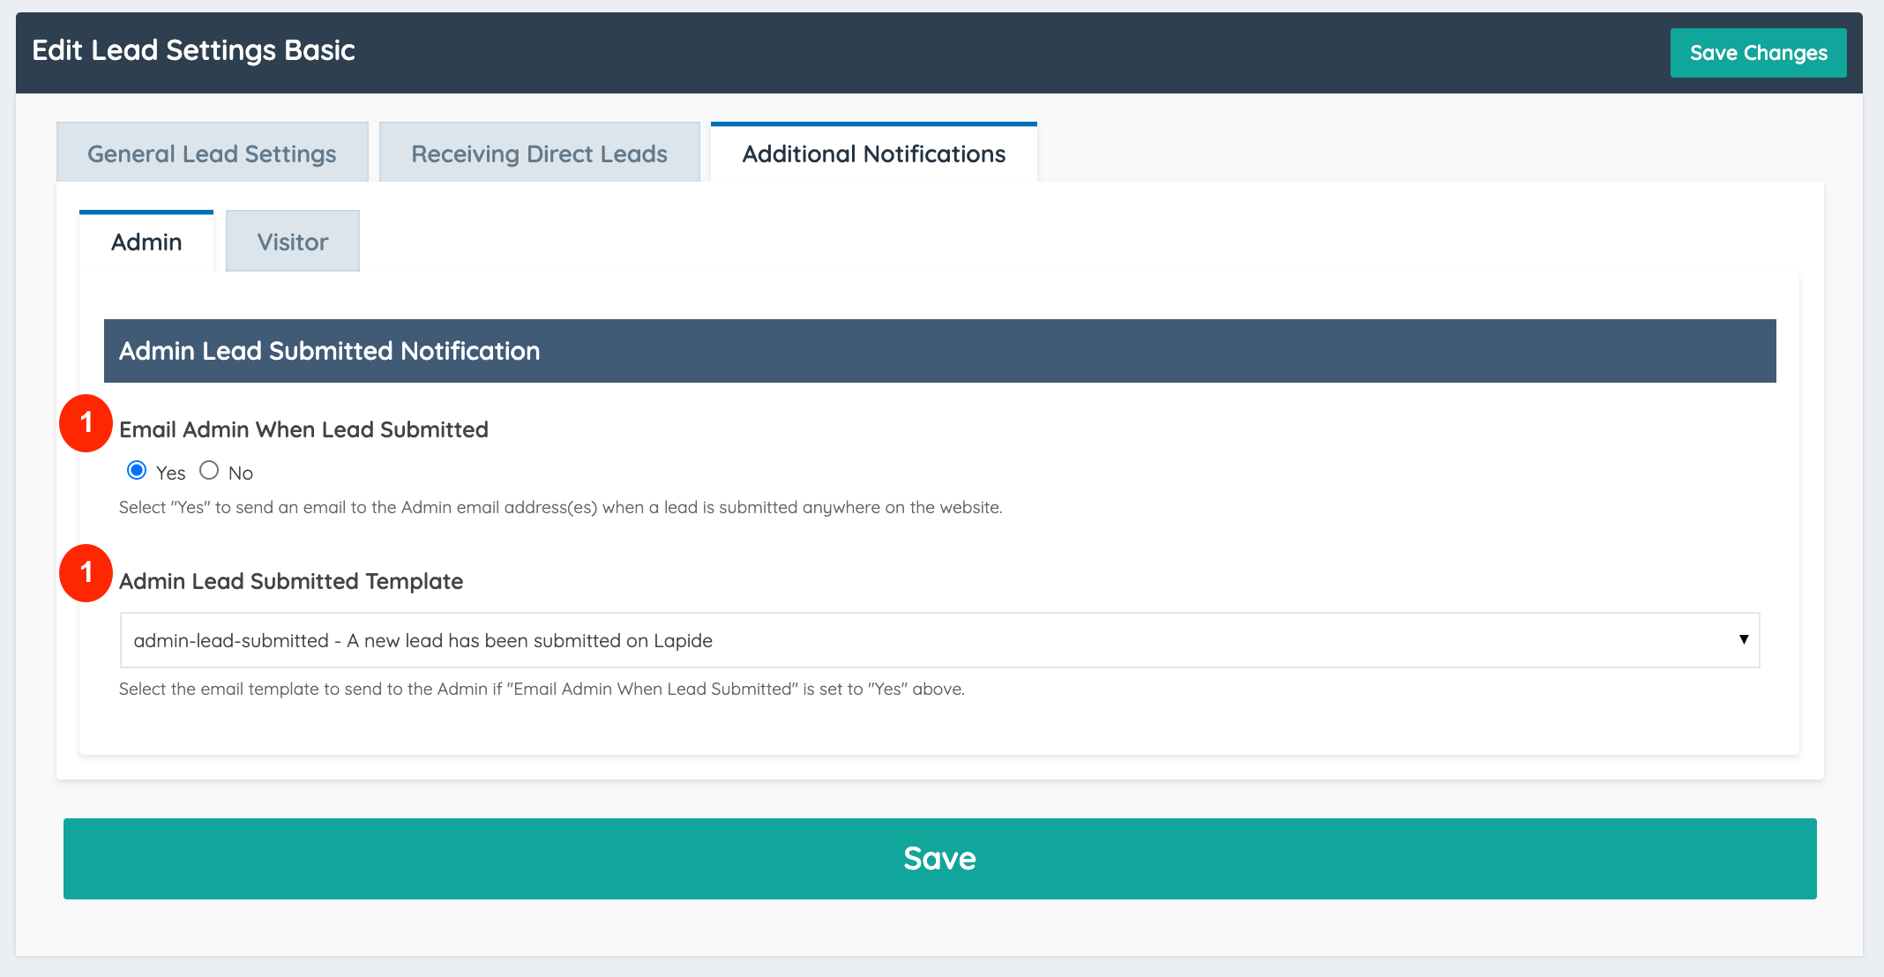Image resolution: width=1884 pixels, height=977 pixels.
Task: Click Admin Lead Submitted Notification header bar
Action: pos(939,351)
